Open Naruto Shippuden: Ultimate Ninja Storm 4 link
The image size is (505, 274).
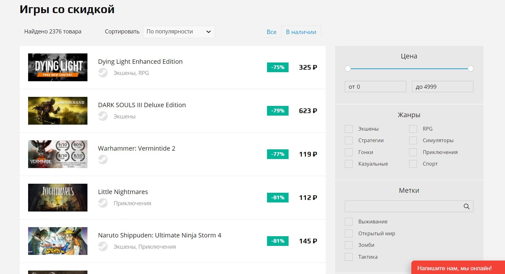[160, 235]
